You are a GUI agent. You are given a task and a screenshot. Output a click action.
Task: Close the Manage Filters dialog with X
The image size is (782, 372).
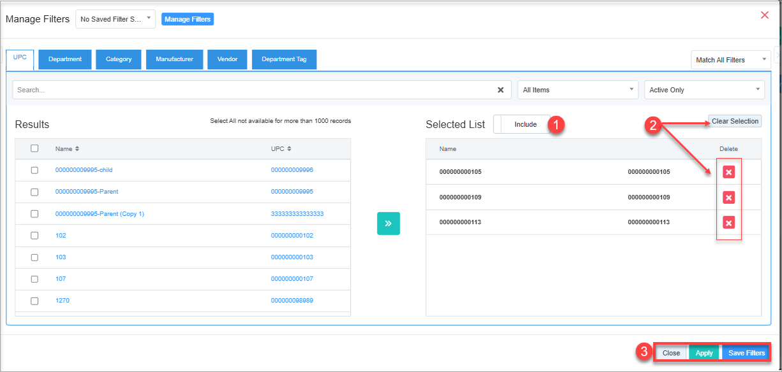[x=765, y=15]
